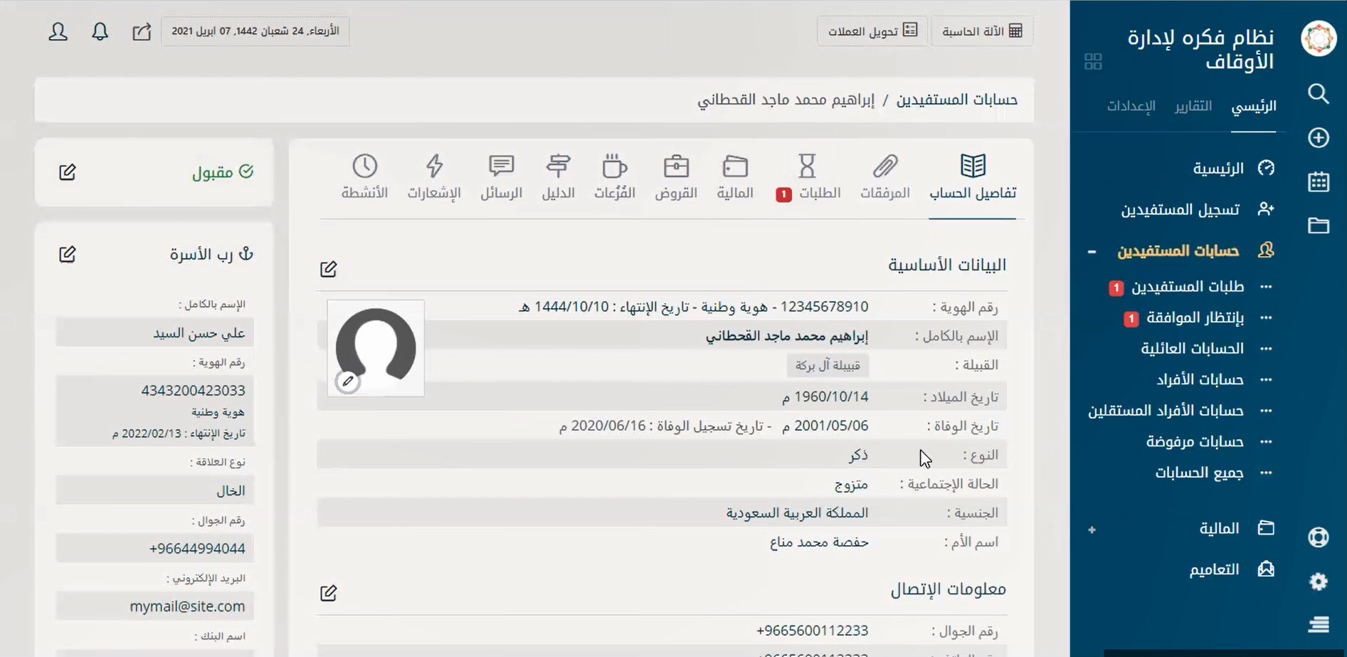The width and height of the screenshot is (1347, 657).
Task: Edit the basic data section (البيانات الأساسية)
Action: tap(328, 269)
